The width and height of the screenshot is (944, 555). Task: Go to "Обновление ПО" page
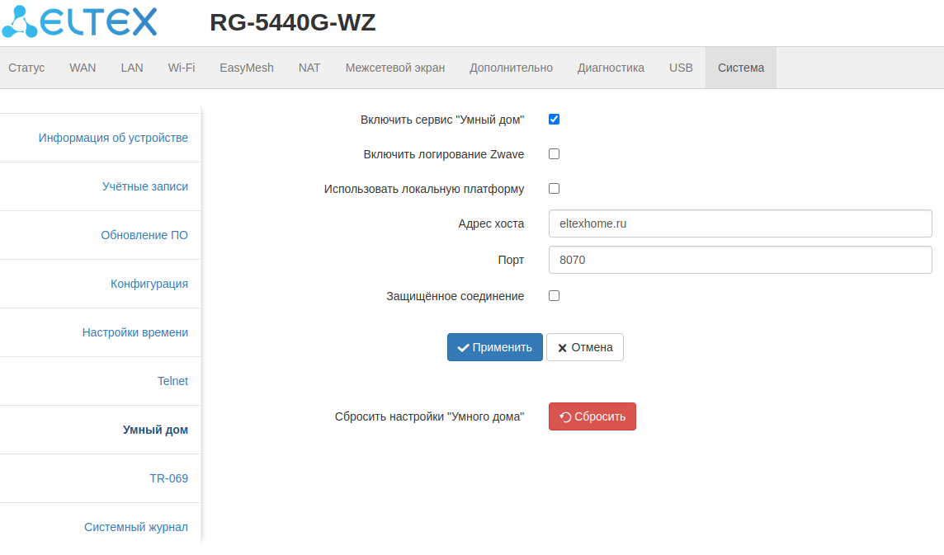[144, 235]
